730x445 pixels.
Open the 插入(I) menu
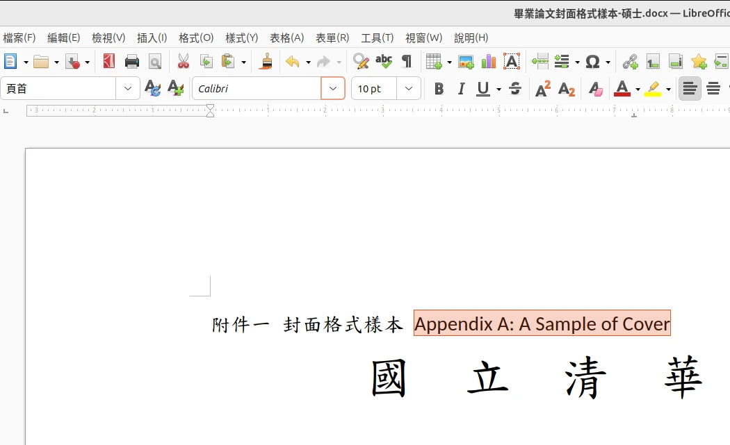coord(152,37)
